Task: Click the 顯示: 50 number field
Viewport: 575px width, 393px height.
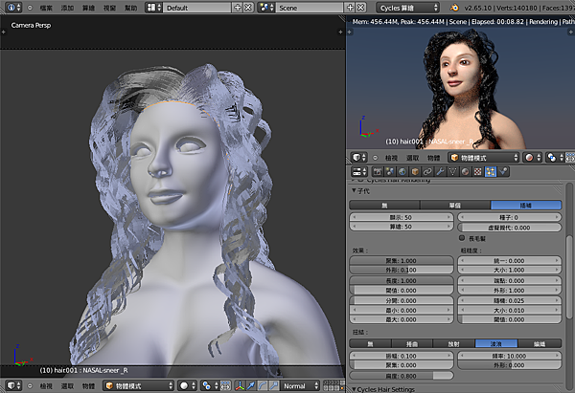Action: click(x=402, y=217)
